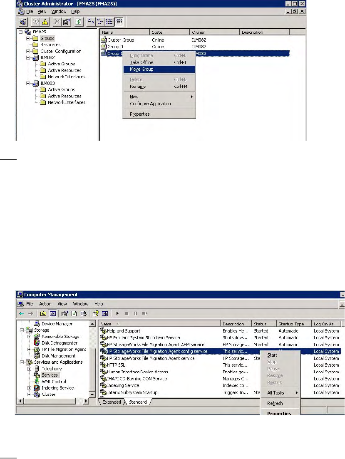
Task: Click Properties icon in Computer Management toolbar
Action: point(65,313)
